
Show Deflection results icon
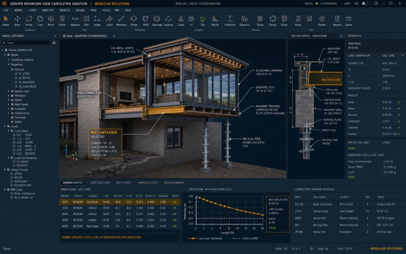[230, 21]
